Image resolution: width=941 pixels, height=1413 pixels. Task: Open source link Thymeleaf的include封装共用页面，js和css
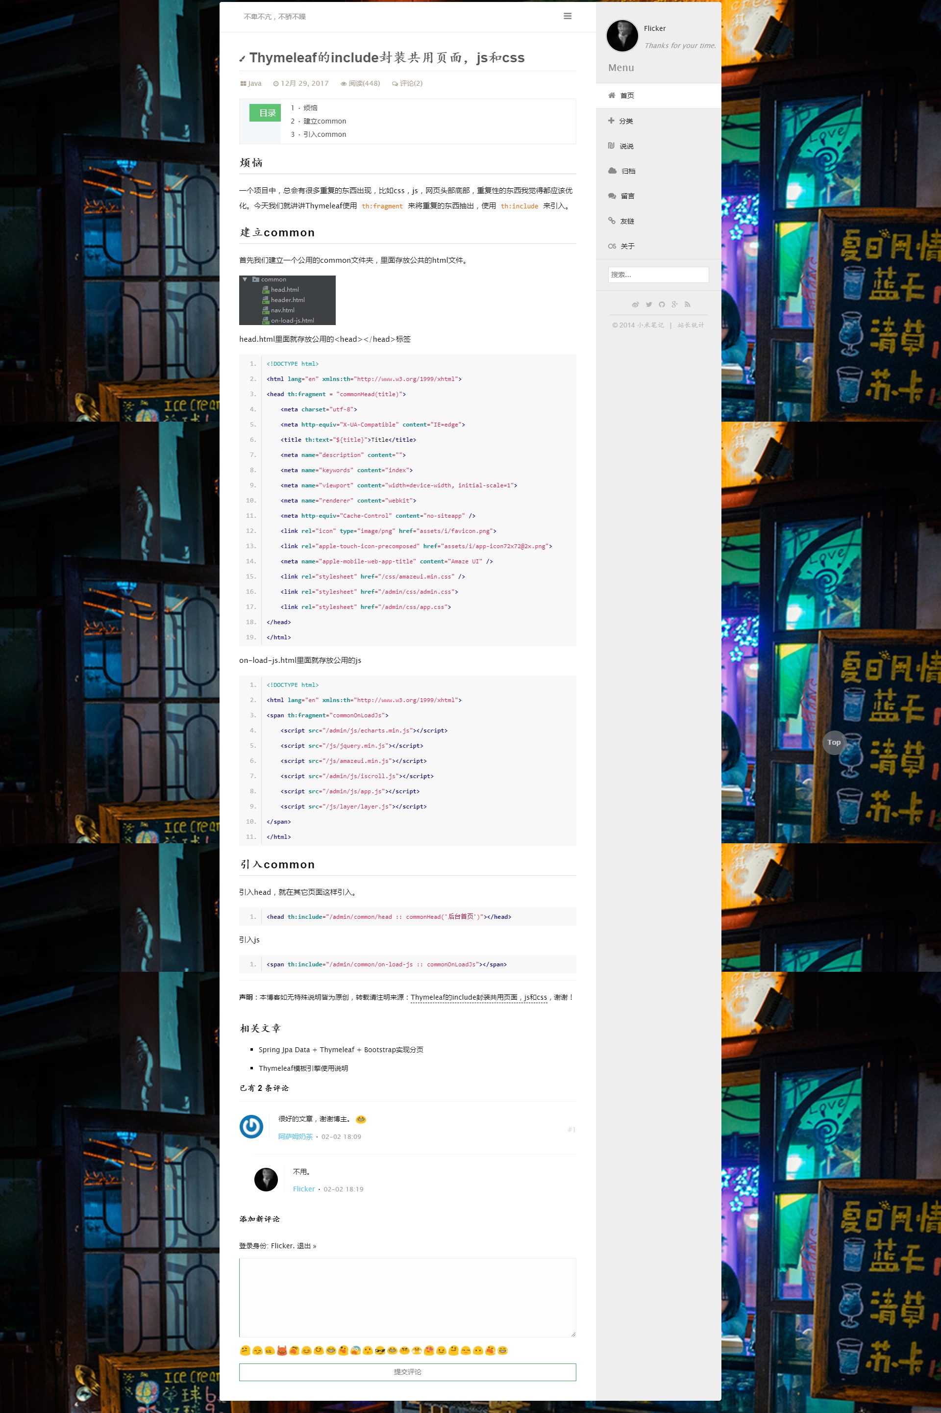tap(479, 997)
